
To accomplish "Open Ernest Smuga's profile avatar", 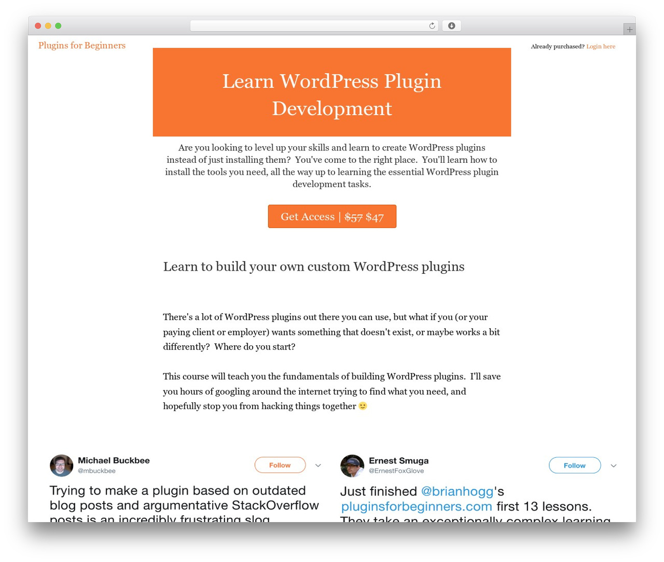I will [352, 466].
